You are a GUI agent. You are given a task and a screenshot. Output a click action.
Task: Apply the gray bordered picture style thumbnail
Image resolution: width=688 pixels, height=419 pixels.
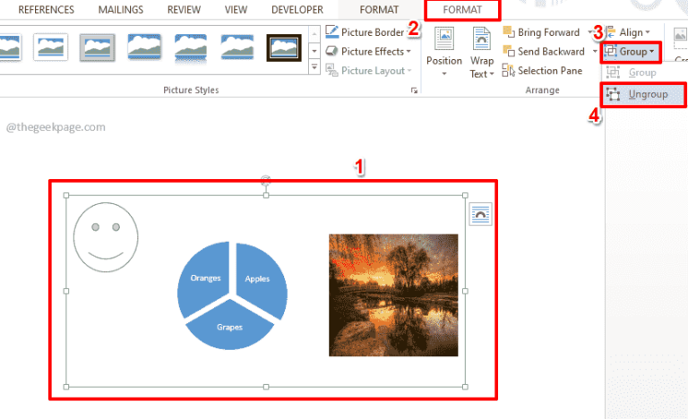pos(98,47)
